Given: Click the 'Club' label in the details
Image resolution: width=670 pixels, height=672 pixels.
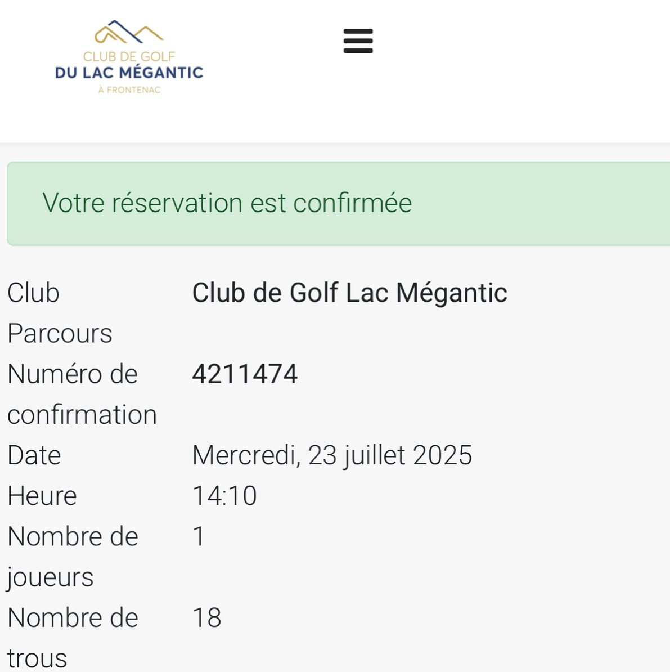Looking at the screenshot, I should click(33, 293).
